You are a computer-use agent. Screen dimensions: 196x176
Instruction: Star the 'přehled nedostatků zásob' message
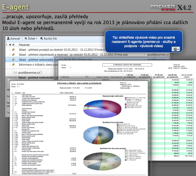[10, 60]
